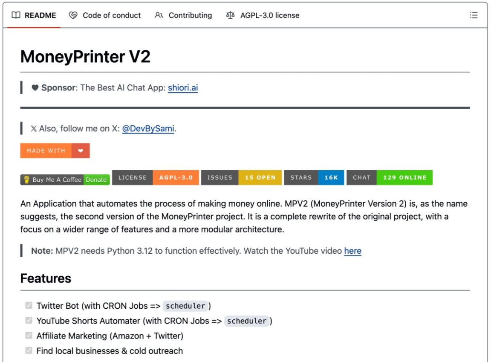Toggle the Twitter Bot checkbox

pyautogui.click(x=29, y=305)
